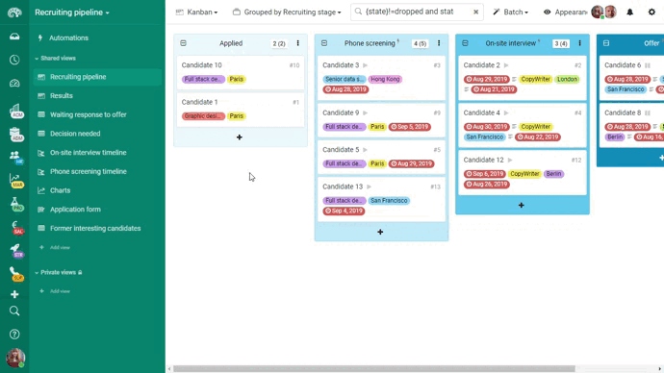
Task: Click the horizontal scrollbar at bottom
Action: click(374, 369)
